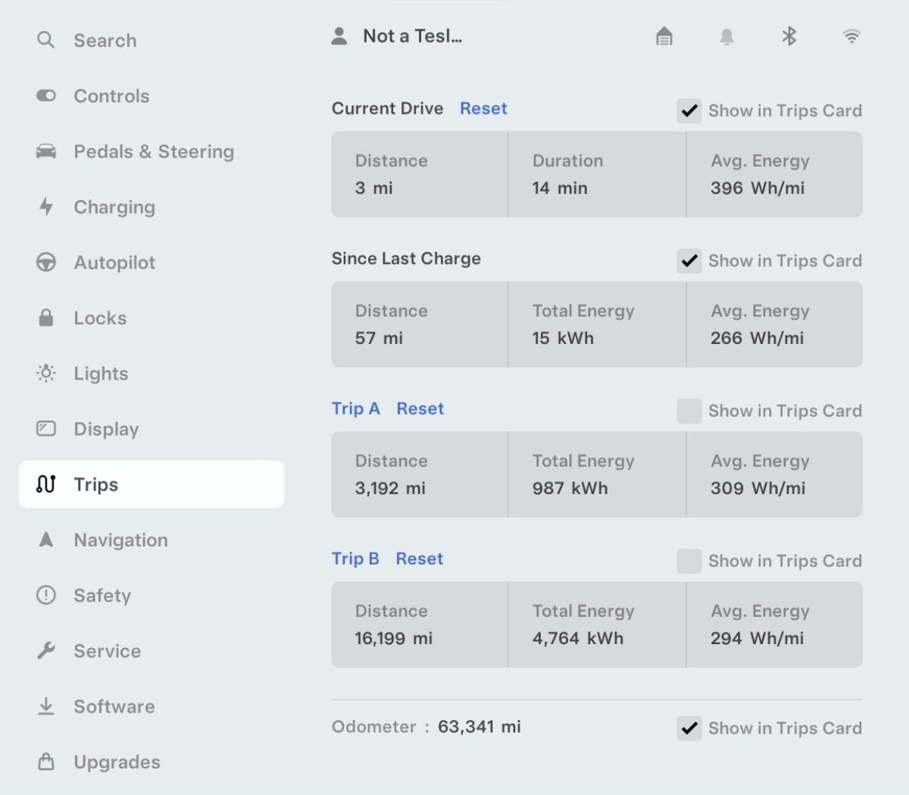Viewport: 909px width, 795px height.
Task: Open the garage door (HomeLink) icon
Action: coord(664,36)
